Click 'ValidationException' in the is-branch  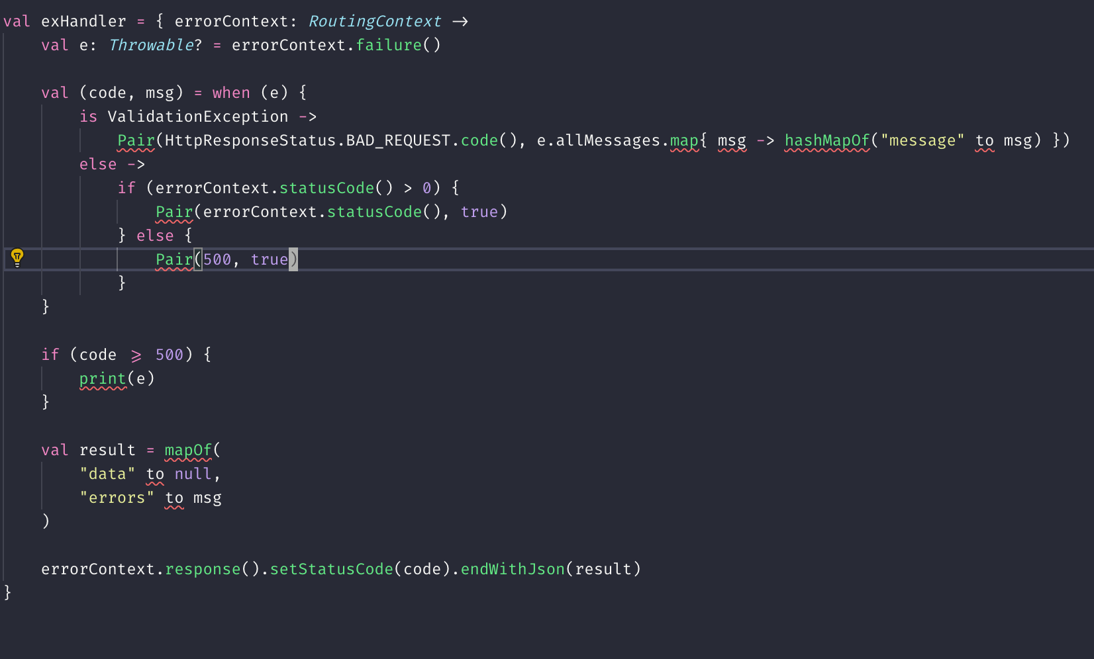(x=198, y=116)
